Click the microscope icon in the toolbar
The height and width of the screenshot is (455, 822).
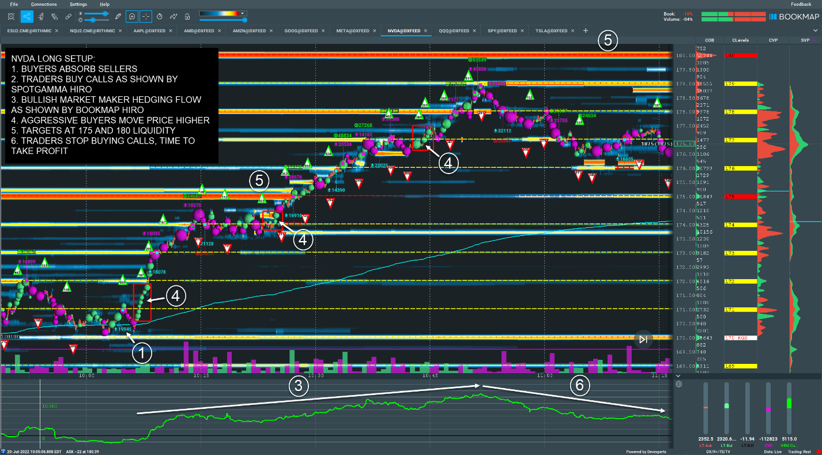tap(41, 16)
